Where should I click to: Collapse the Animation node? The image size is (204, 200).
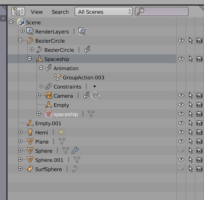click(41, 68)
